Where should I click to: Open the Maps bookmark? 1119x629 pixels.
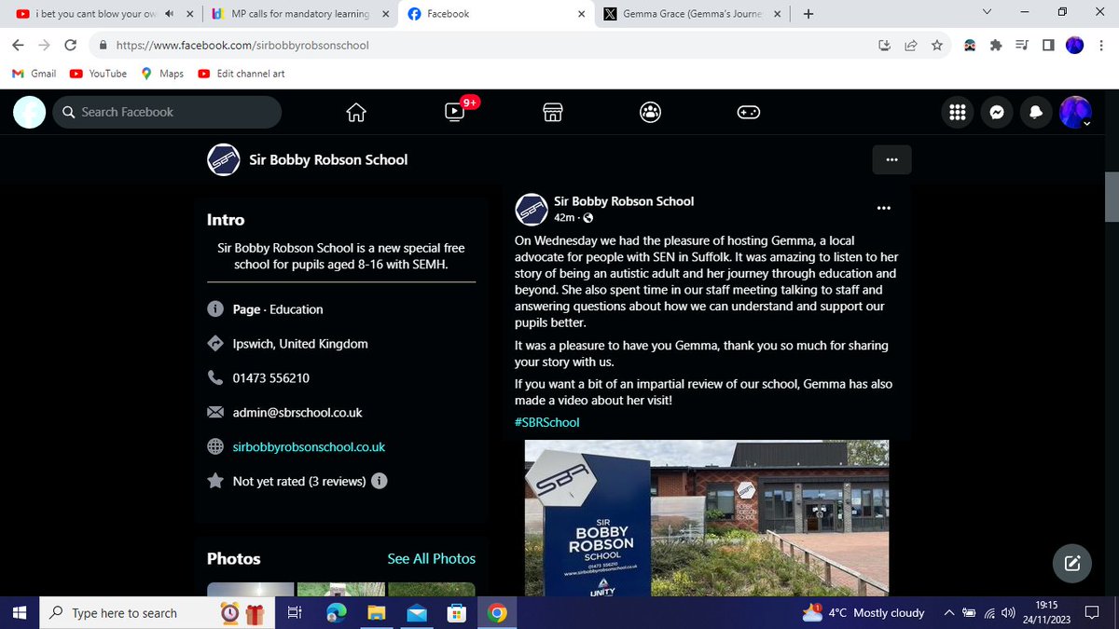tap(162, 74)
